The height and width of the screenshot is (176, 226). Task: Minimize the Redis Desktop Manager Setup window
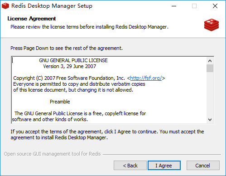(174, 6)
